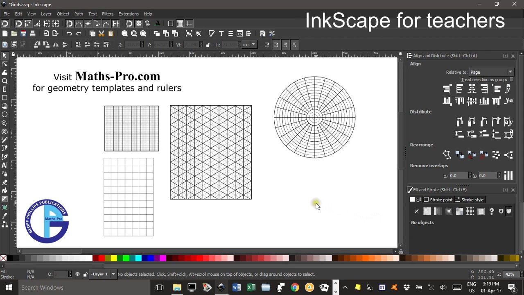Select the 3D box tool
524x295 pixels.
pos(5,106)
